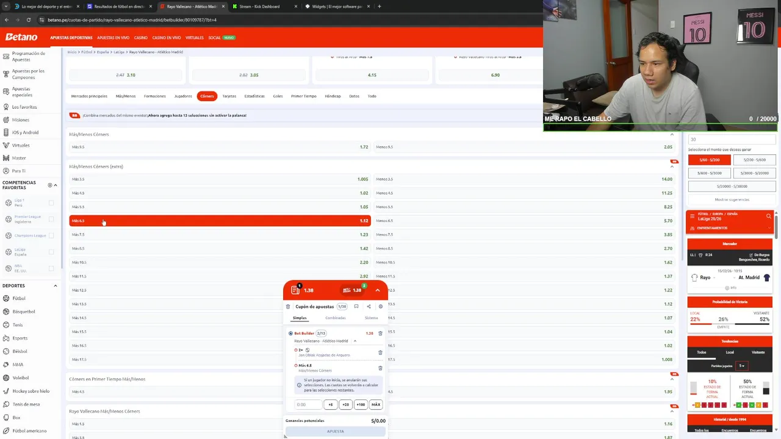Image resolution: width=781 pixels, height=439 pixels.
Task: Open Master icon in sidebar
Action: tap(6, 158)
